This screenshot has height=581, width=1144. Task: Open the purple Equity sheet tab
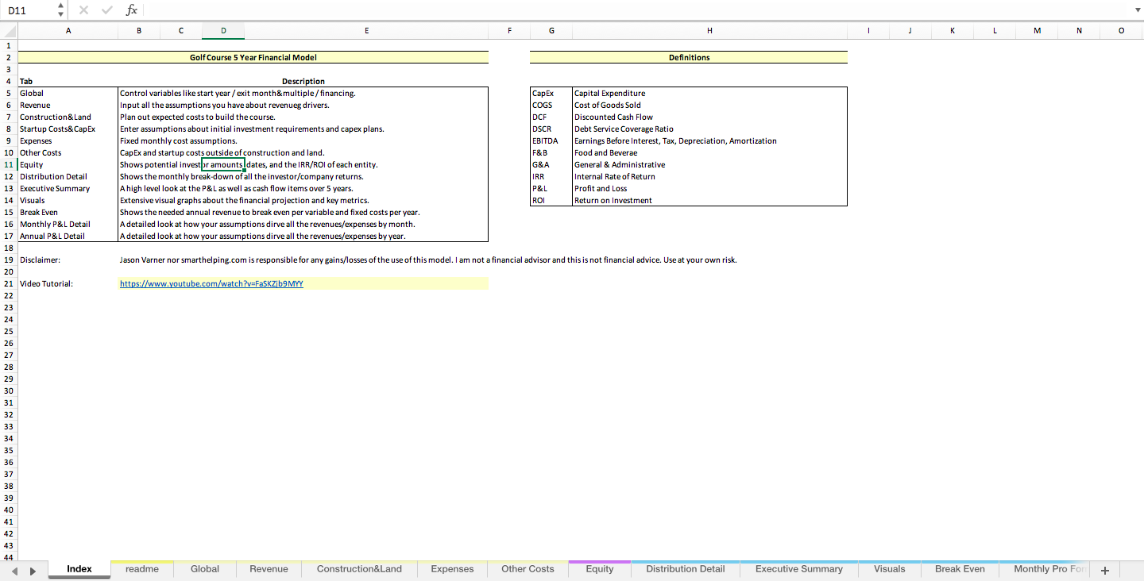pos(599,569)
